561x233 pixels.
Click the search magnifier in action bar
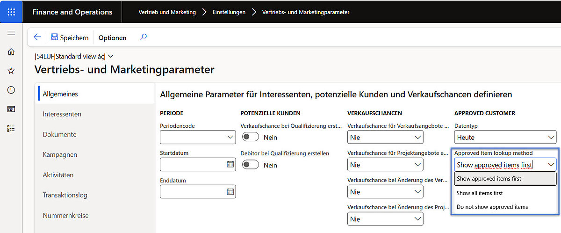coord(144,37)
